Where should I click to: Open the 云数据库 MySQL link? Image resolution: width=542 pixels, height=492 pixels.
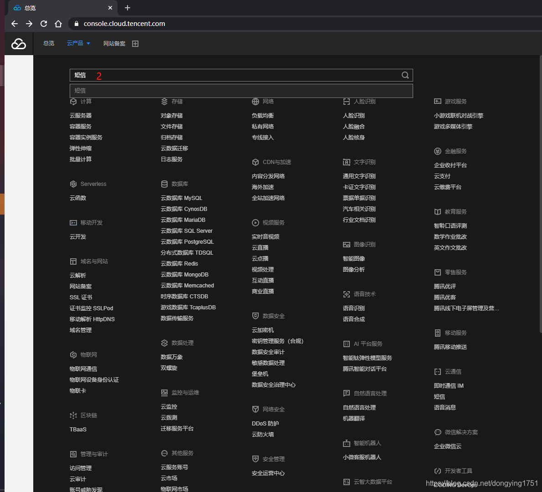(x=181, y=198)
